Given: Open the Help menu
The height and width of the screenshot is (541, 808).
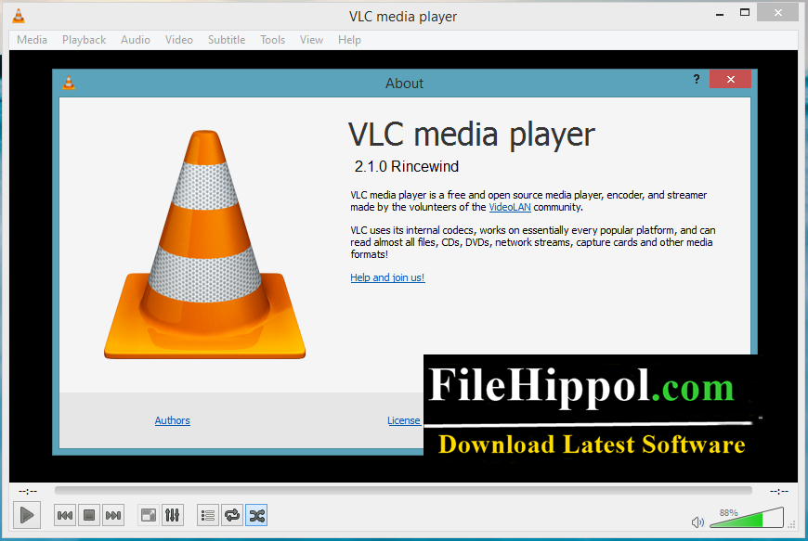Looking at the screenshot, I should tap(349, 40).
